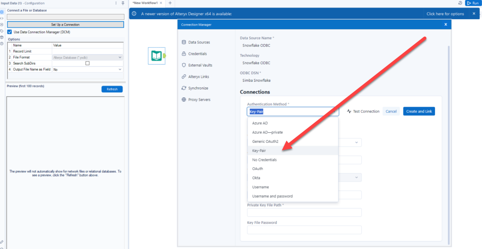Select No Credentials option
Viewport: 482px width, 249px height.
(293, 160)
